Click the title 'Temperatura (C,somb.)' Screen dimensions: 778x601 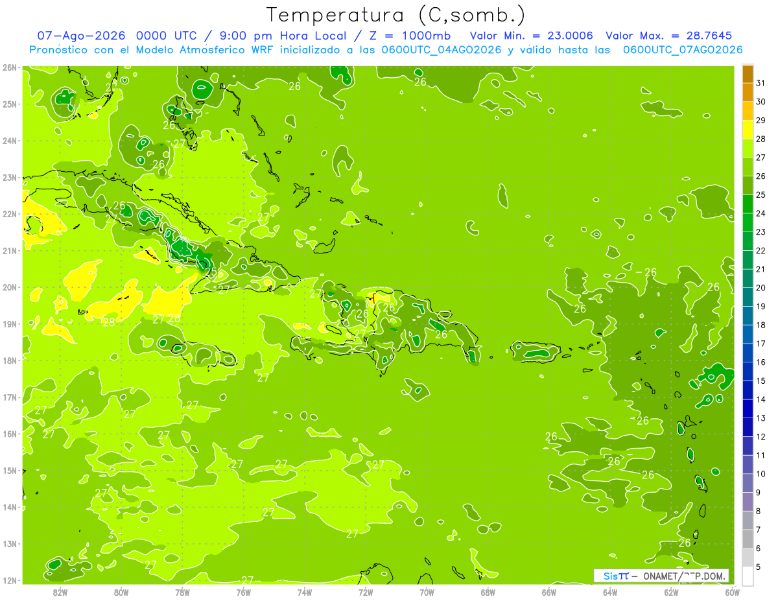click(x=396, y=15)
